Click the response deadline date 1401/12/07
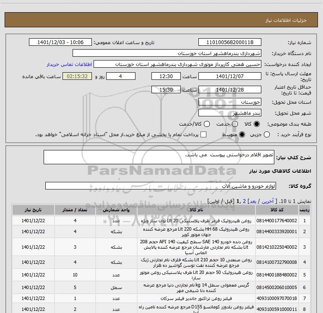This screenshot has width=323, height=313. [x=230, y=76]
